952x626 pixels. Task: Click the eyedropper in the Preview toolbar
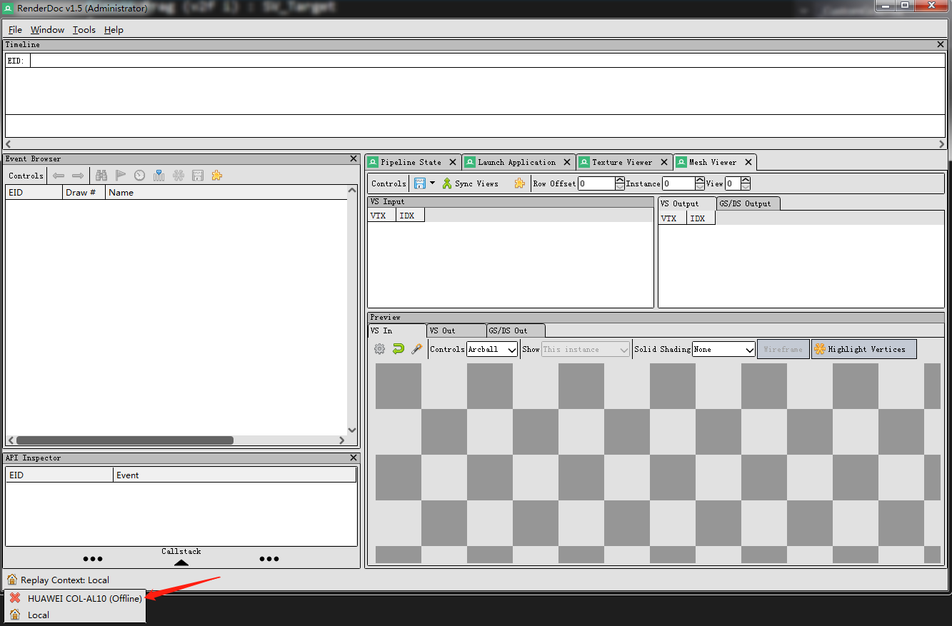pyautogui.click(x=416, y=348)
